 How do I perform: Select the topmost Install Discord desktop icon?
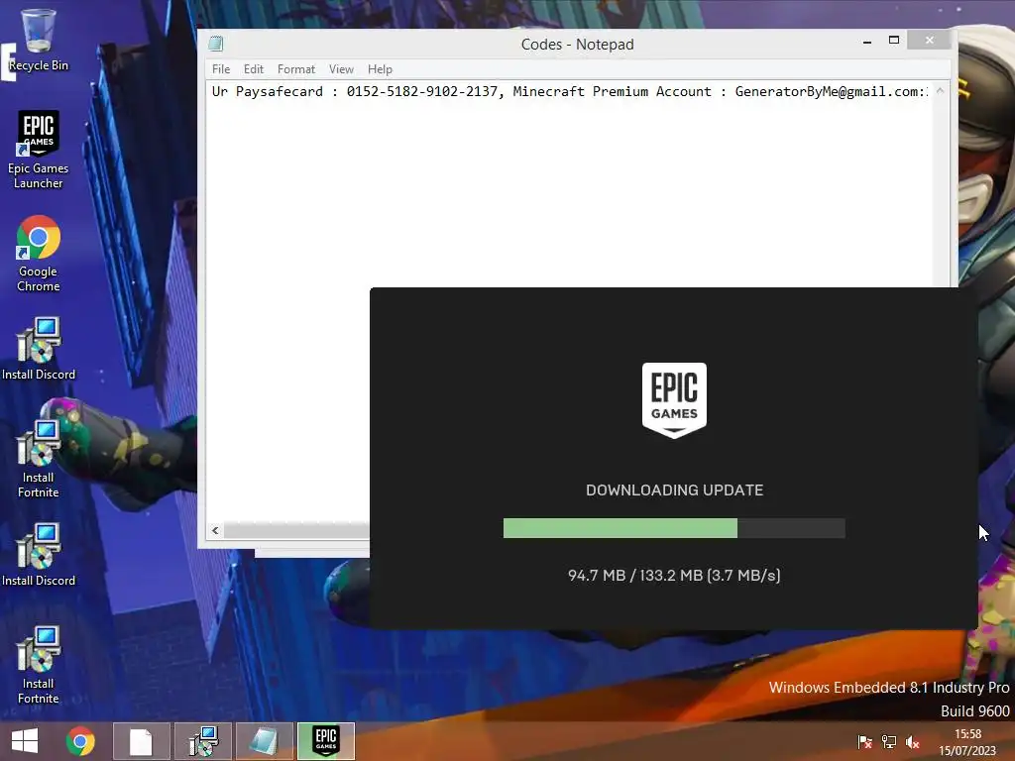[x=39, y=348]
